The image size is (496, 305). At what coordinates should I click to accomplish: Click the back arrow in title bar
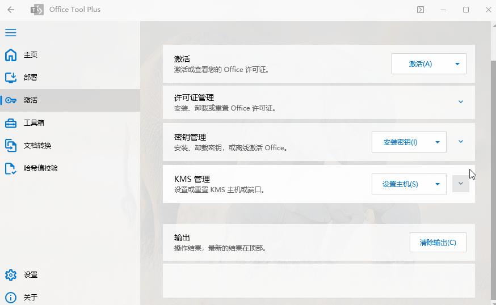click(11, 10)
